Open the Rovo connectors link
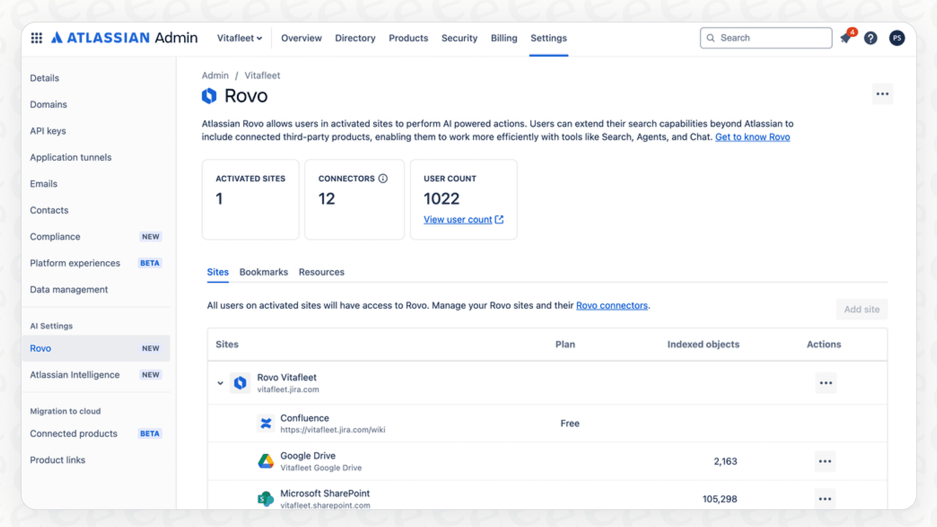 [611, 305]
